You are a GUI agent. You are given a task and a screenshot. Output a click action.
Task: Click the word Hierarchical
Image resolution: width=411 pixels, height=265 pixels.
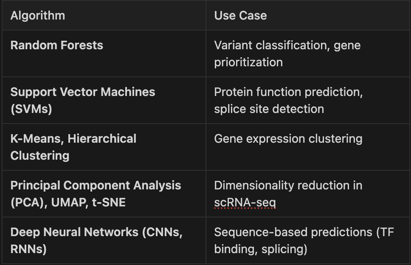coord(102,139)
